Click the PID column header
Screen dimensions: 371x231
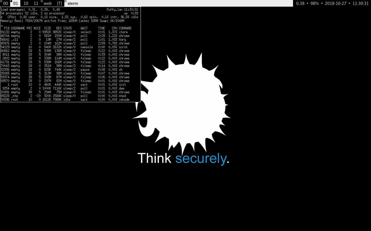pos(7,28)
